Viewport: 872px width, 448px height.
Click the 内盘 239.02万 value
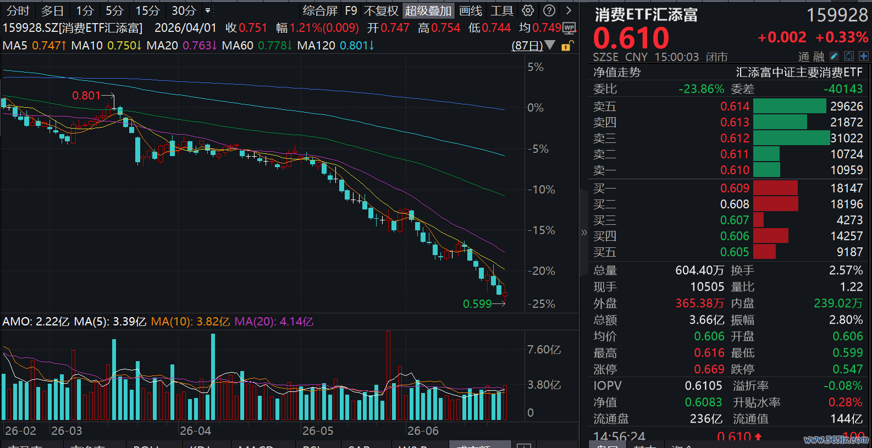(838, 303)
